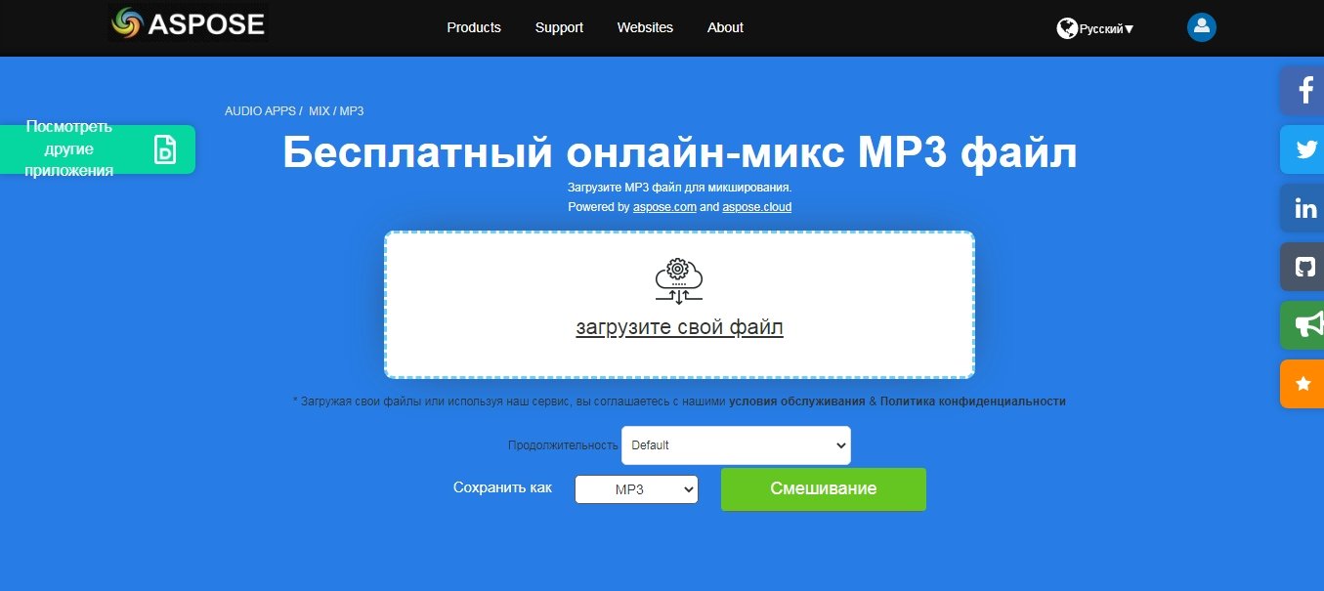Screen dimensions: 1324x591
Task: Share page via Facebook icon
Action: click(x=1303, y=91)
